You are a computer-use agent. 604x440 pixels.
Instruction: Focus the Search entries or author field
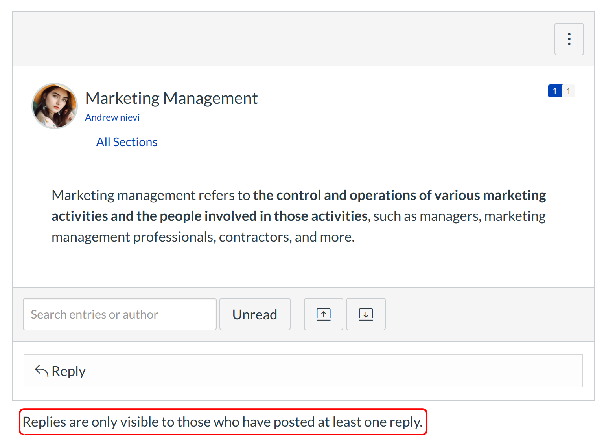click(120, 314)
